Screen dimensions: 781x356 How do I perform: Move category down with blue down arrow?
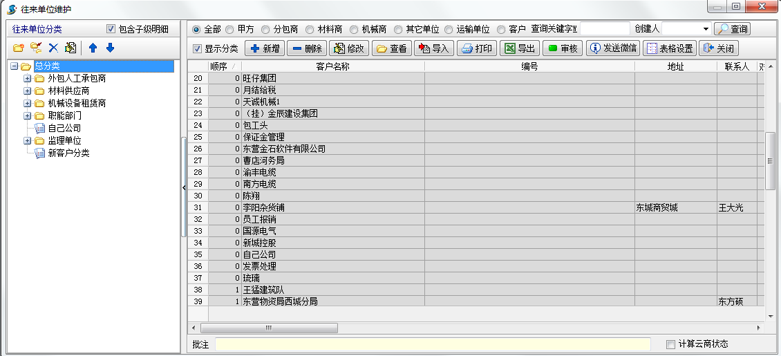point(110,48)
